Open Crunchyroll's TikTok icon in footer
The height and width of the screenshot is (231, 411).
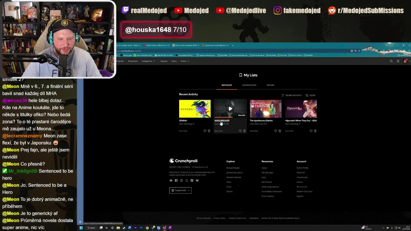click(x=192, y=180)
